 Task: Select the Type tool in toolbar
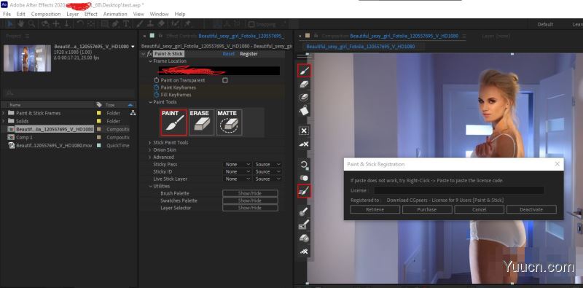[x=126, y=24]
